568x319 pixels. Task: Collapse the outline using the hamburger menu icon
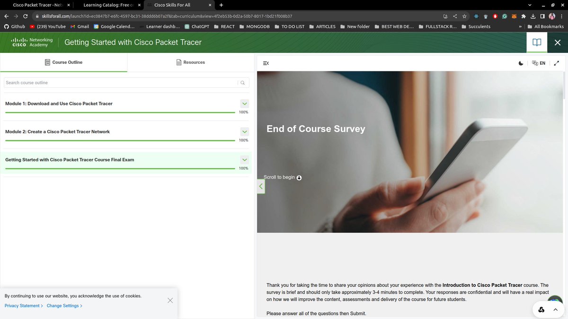coord(266,63)
